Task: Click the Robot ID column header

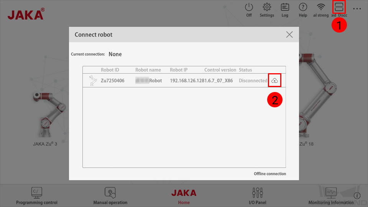Action: click(x=110, y=70)
